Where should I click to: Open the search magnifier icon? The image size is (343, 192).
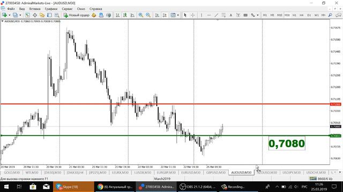330,15
